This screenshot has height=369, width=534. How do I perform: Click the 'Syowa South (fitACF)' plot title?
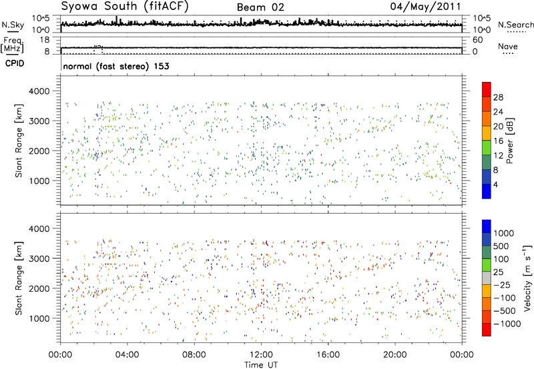point(125,7)
